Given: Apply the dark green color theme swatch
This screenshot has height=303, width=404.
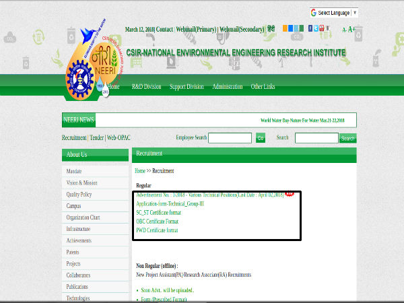Looking at the screenshot, I should point(302,28).
